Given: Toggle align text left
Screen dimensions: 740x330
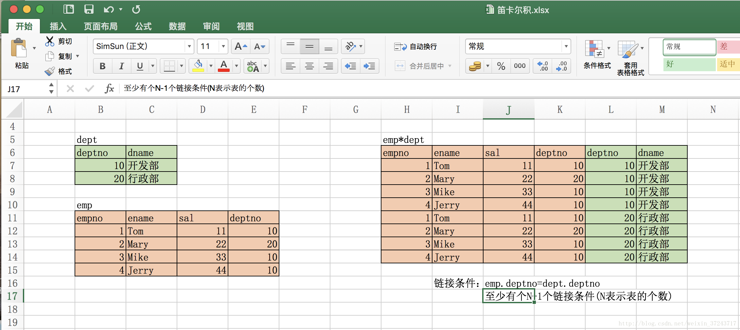Looking at the screenshot, I should (x=291, y=66).
